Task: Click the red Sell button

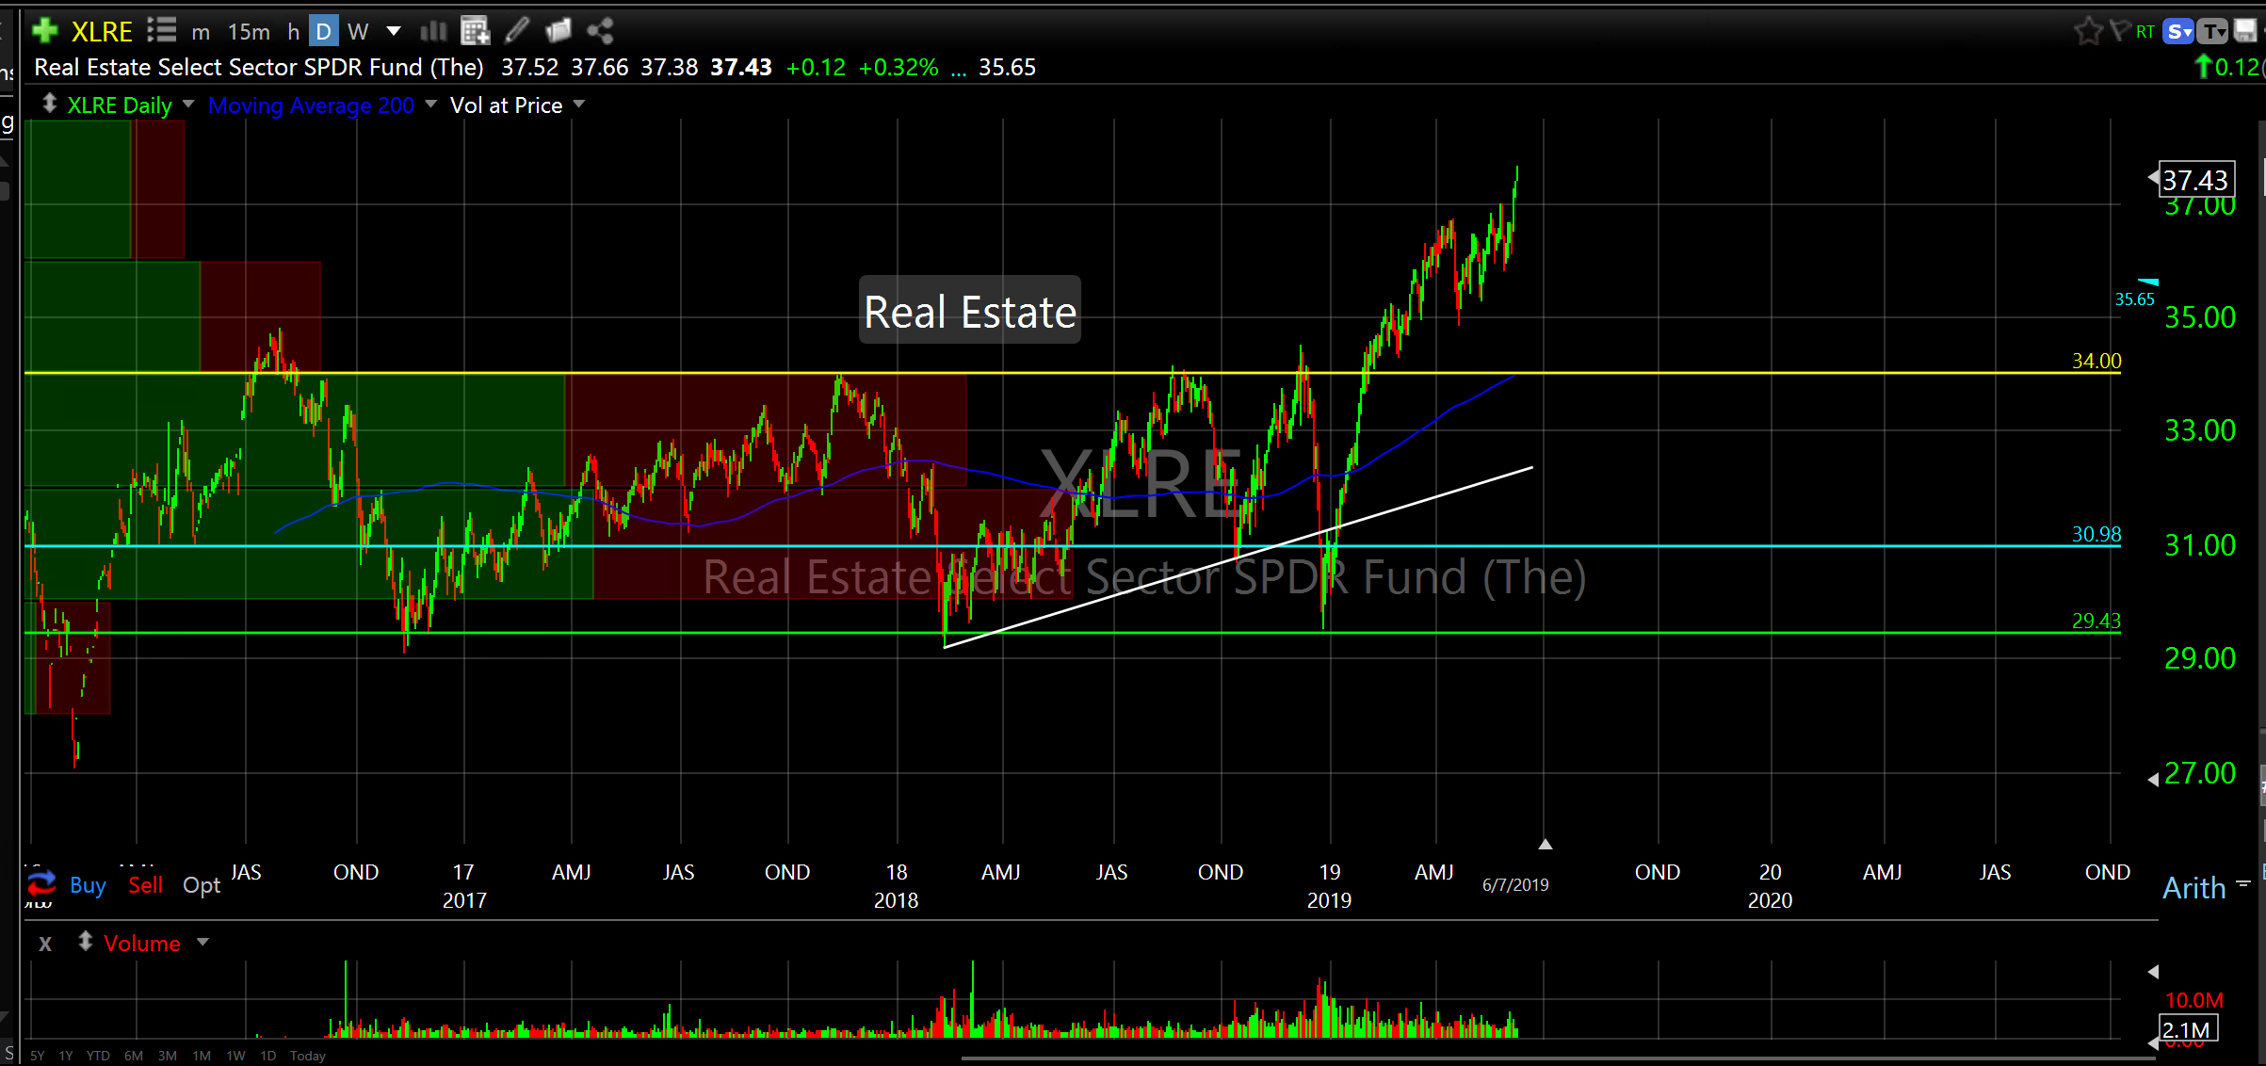Action: tap(145, 885)
